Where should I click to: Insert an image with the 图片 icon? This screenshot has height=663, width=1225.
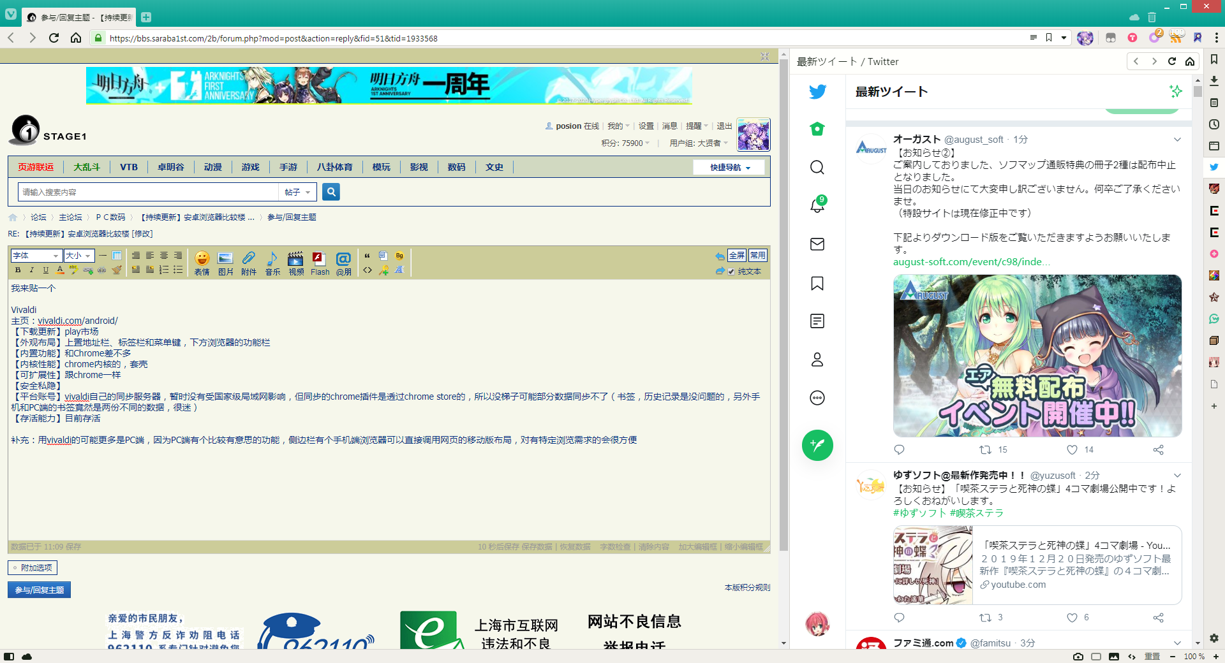226,263
